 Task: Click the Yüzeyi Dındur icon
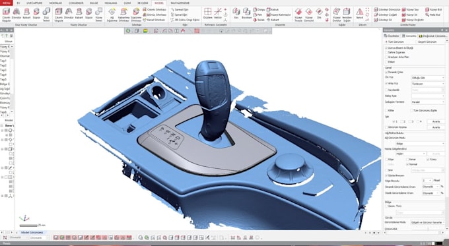point(337,12)
